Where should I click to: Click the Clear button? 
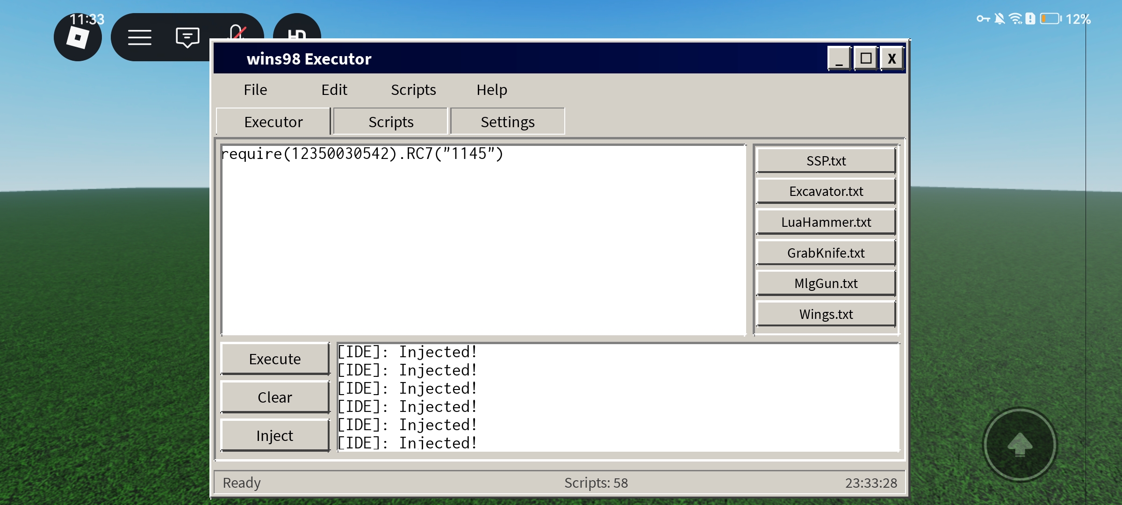pos(275,397)
